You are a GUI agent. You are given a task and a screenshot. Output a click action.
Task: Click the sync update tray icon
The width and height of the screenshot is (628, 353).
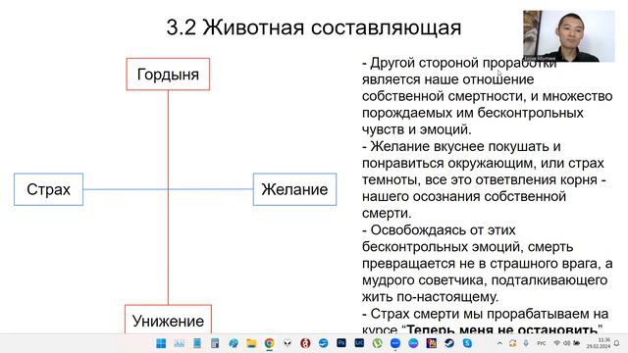coord(512,343)
